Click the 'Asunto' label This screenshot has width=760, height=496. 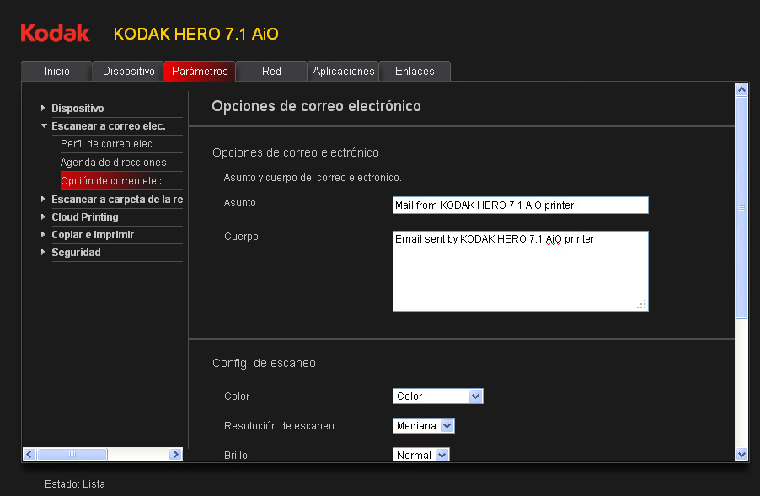[x=239, y=203]
